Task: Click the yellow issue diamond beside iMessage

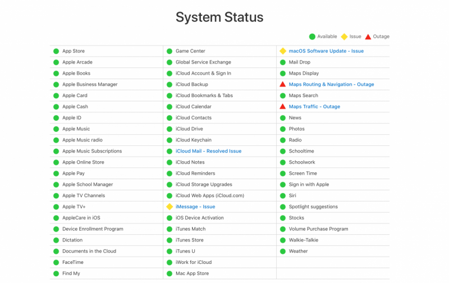Action: 169,207
